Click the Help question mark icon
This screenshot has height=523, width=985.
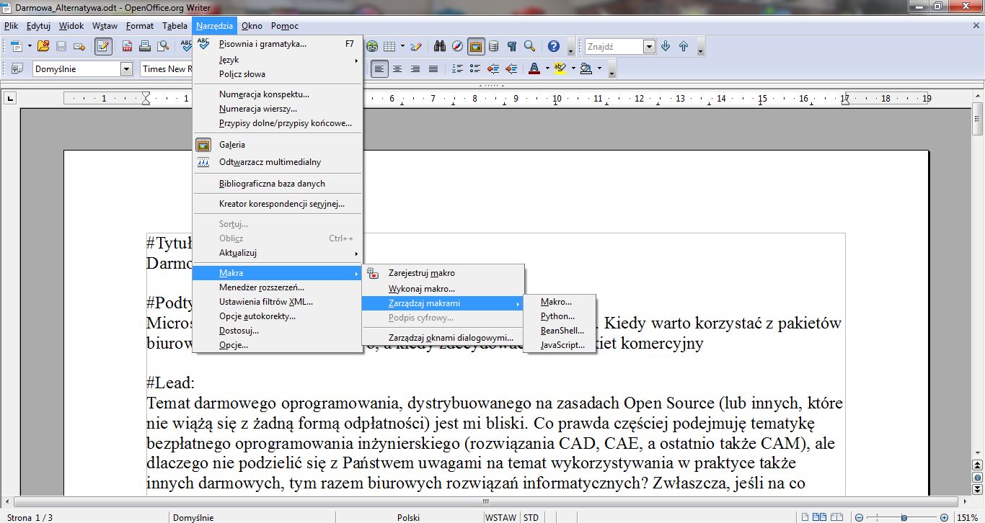[x=554, y=46]
